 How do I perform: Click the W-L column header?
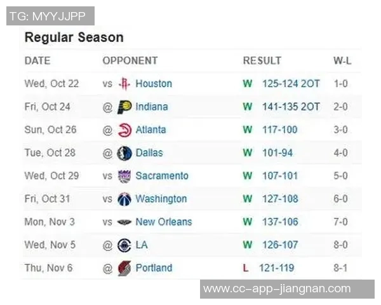[342, 61]
